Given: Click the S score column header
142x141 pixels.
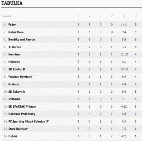Looking at the screenshot, I should (x=124, y=16).
